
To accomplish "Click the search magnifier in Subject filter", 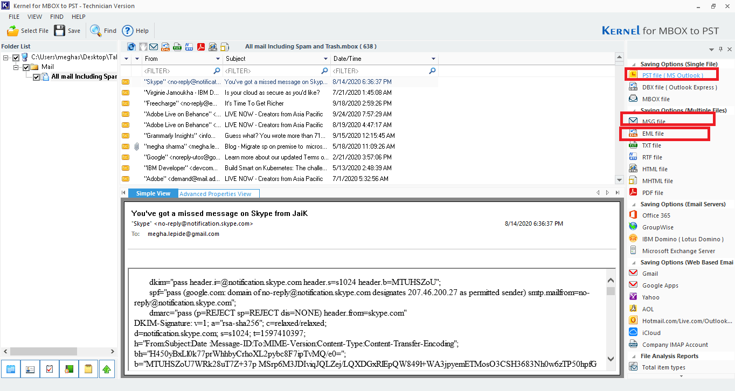I will (324, 71).
